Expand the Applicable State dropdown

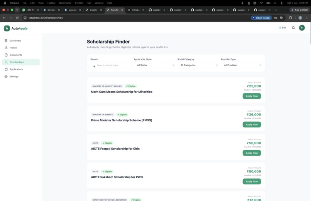pos(154,65)
